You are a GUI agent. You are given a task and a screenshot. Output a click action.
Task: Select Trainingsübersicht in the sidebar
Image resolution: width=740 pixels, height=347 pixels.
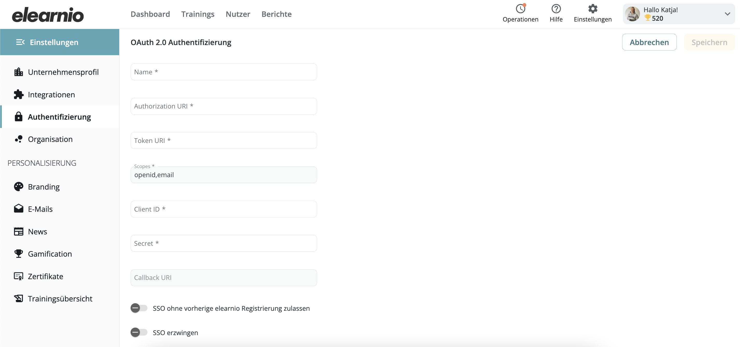coord(60,299)
